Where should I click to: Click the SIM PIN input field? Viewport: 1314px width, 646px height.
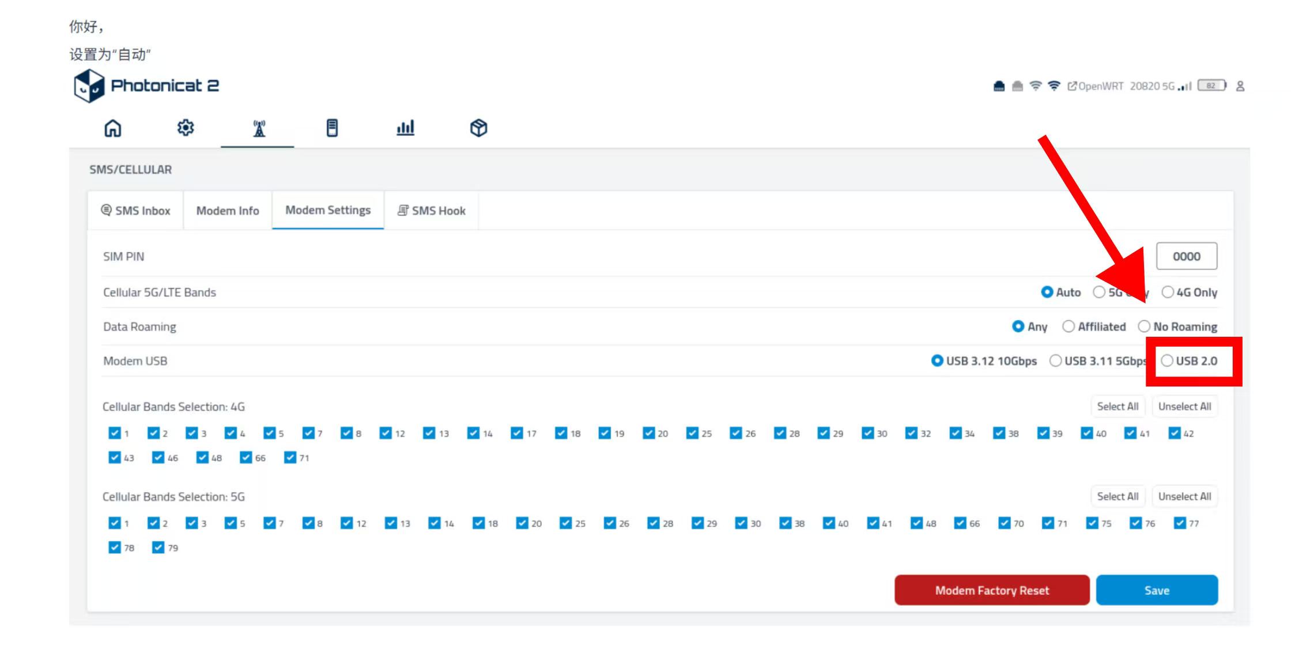(1186, 256)
